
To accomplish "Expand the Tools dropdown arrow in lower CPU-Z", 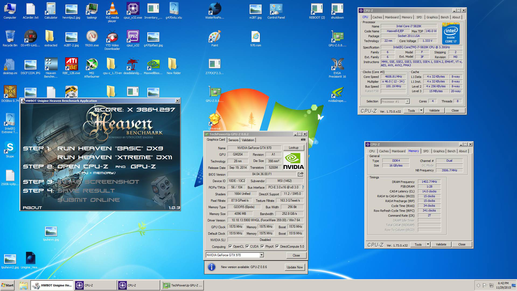I will (428, 244).
